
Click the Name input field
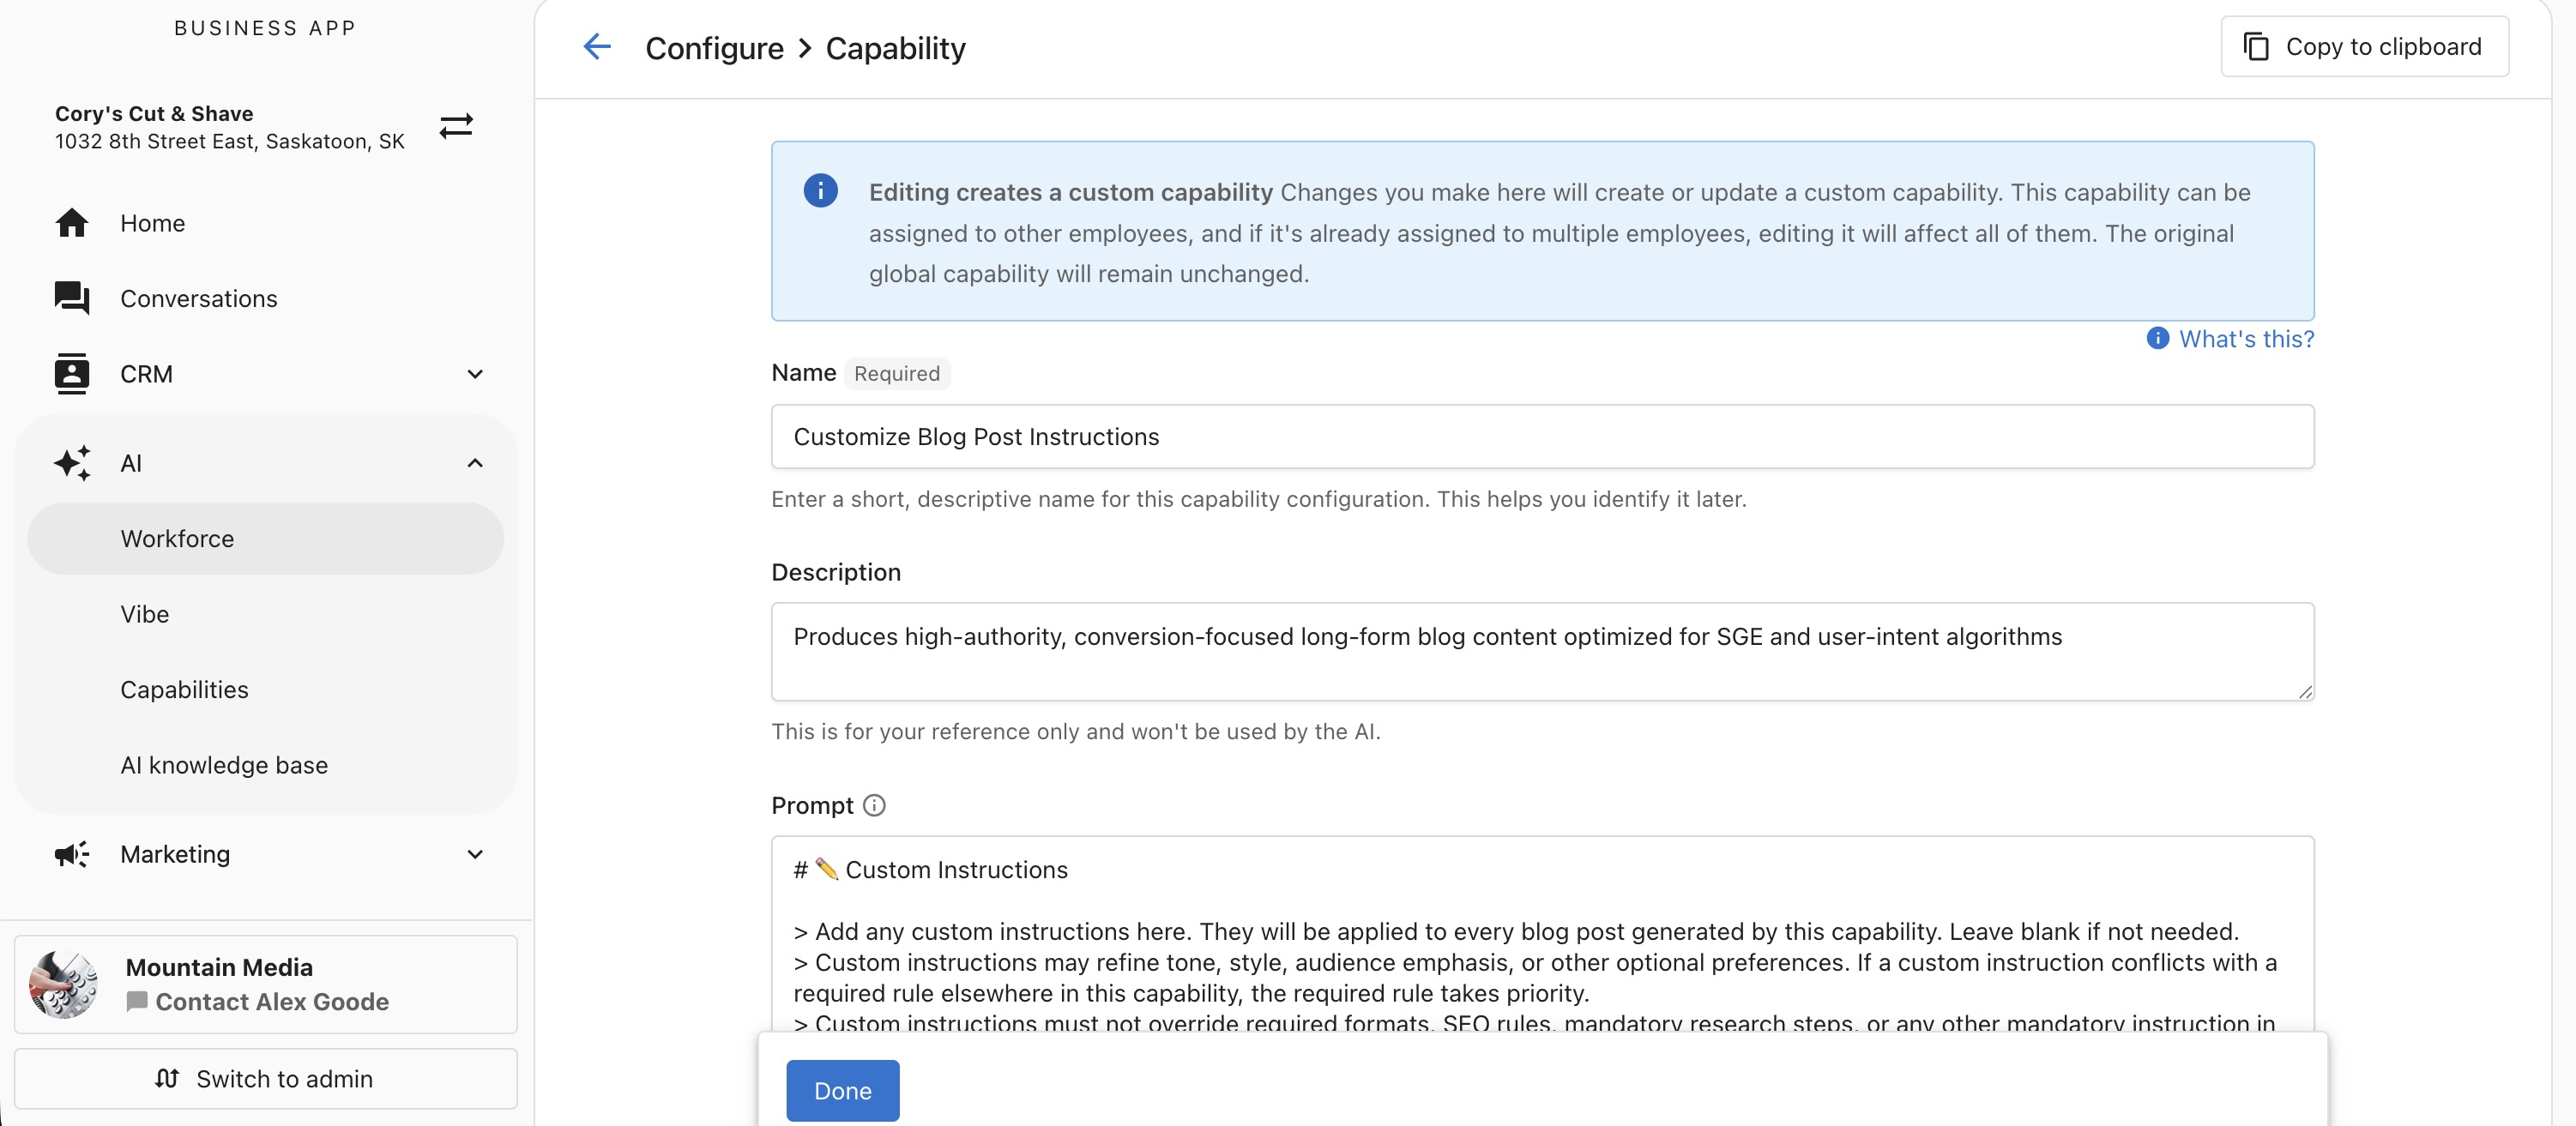1542,436
